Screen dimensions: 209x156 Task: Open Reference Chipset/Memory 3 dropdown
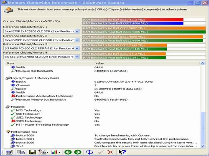pos(77,48)
